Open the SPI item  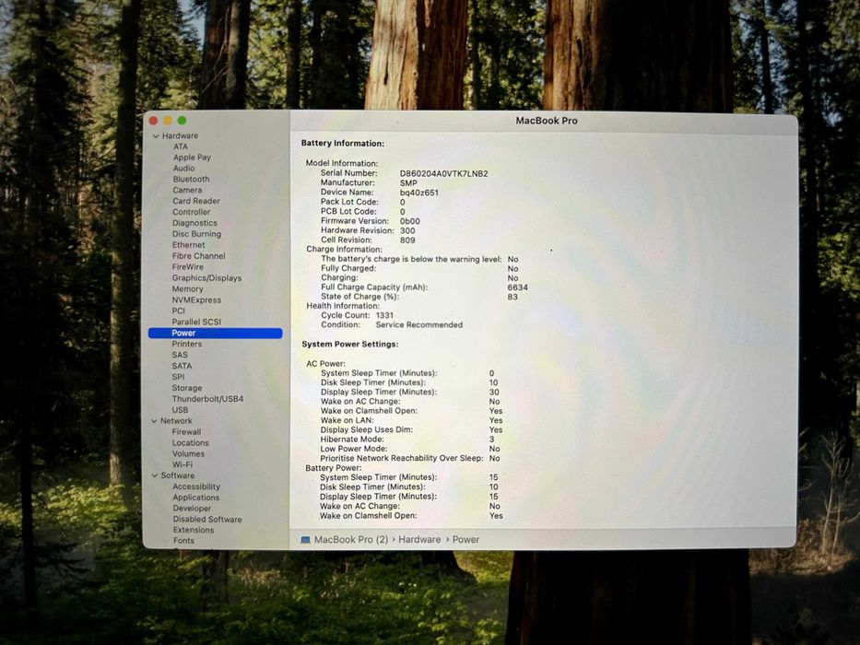(x=178, y=377)
